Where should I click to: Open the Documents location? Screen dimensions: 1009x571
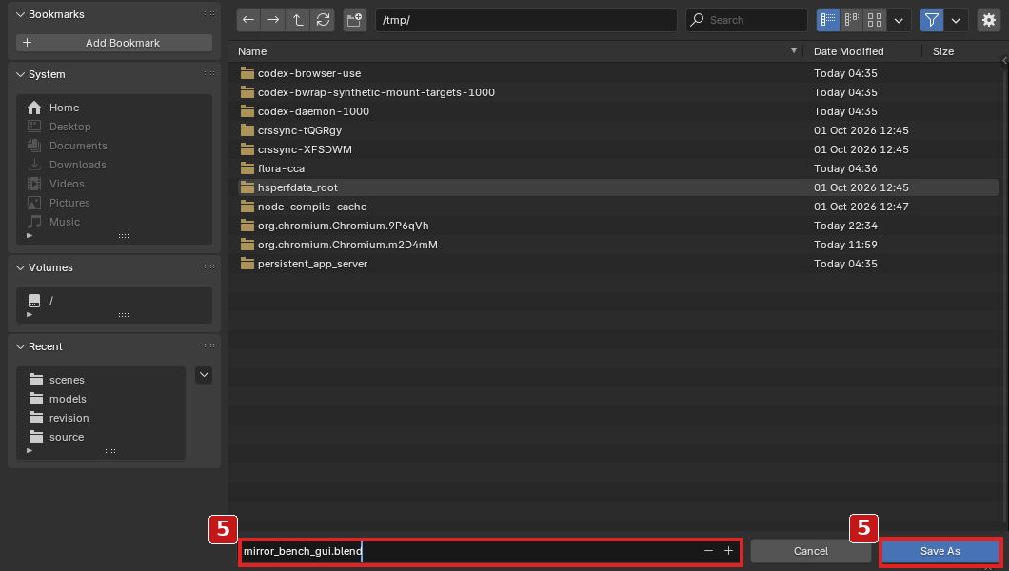(114, 146)
